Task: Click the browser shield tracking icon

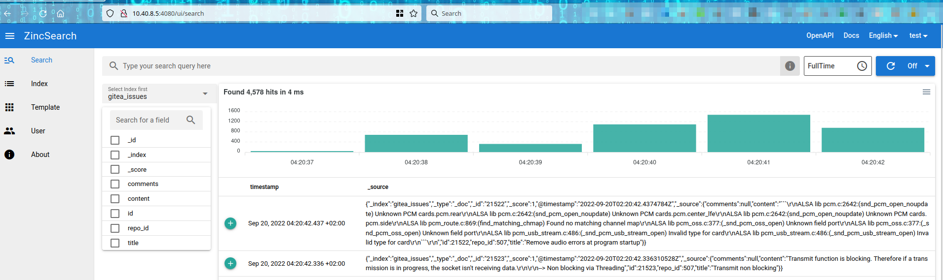Action: click(x=110, y=13)
